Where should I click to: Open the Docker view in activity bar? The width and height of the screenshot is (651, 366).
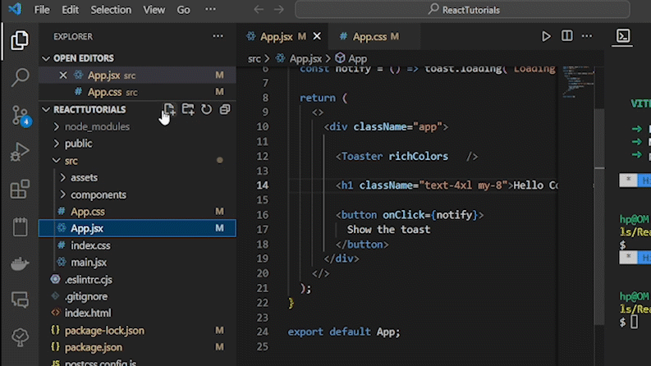(x=20, y=264)
